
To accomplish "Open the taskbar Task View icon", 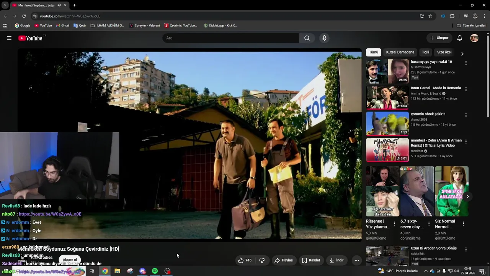I will [92, 271].
